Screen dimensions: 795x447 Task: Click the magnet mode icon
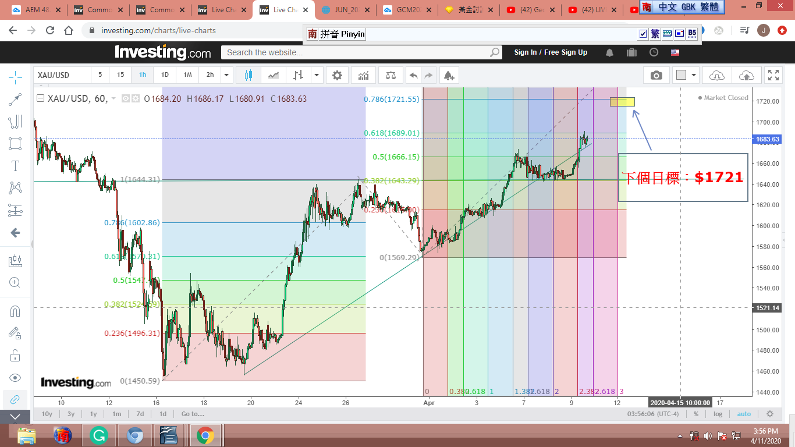(16, 311)
